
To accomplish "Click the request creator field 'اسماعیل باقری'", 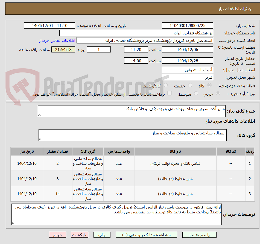I will click(x=145, y=40).
